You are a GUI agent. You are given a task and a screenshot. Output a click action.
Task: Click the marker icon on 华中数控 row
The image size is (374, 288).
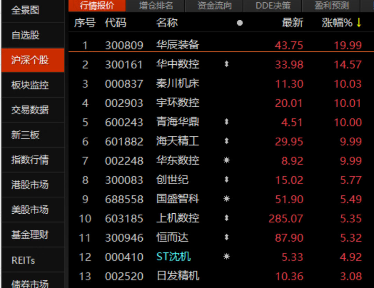(226, 64)
